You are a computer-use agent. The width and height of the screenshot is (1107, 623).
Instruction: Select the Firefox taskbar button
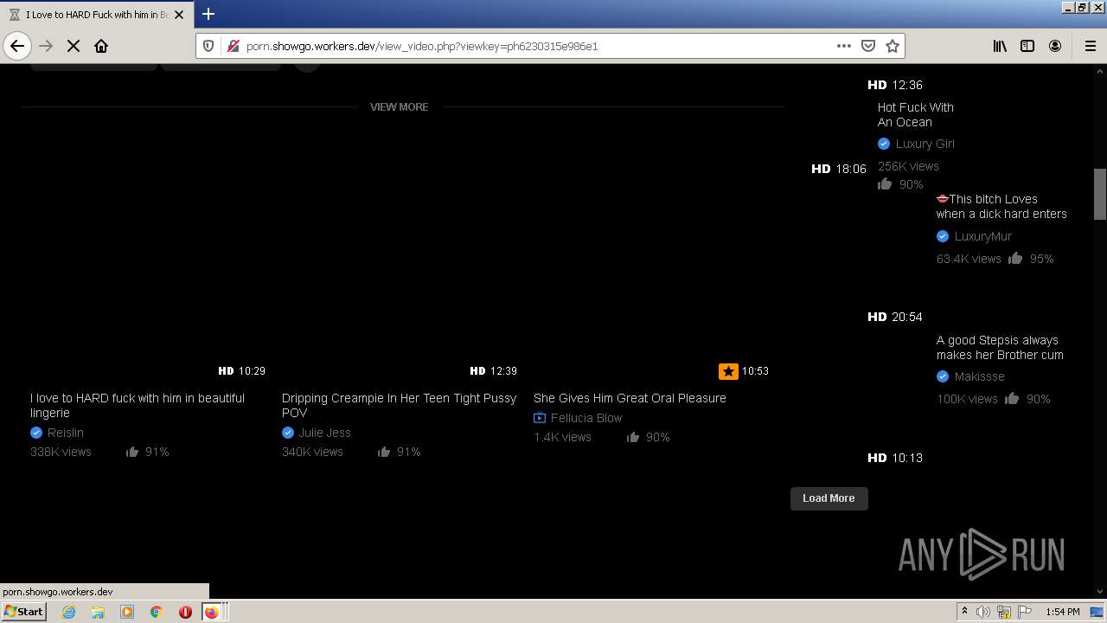pyautogui.click(x=213, y=612)
